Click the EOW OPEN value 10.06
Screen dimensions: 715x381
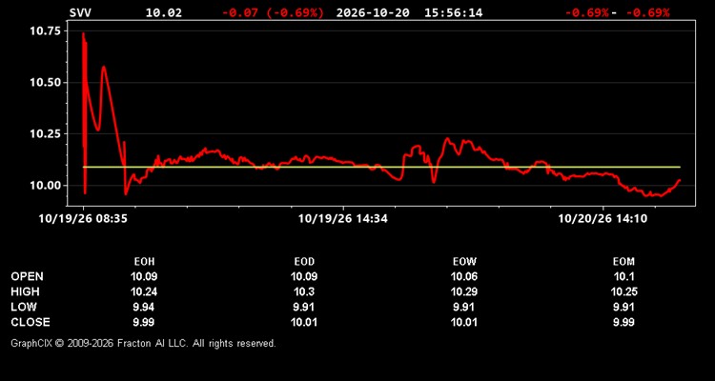click(464, 276)
